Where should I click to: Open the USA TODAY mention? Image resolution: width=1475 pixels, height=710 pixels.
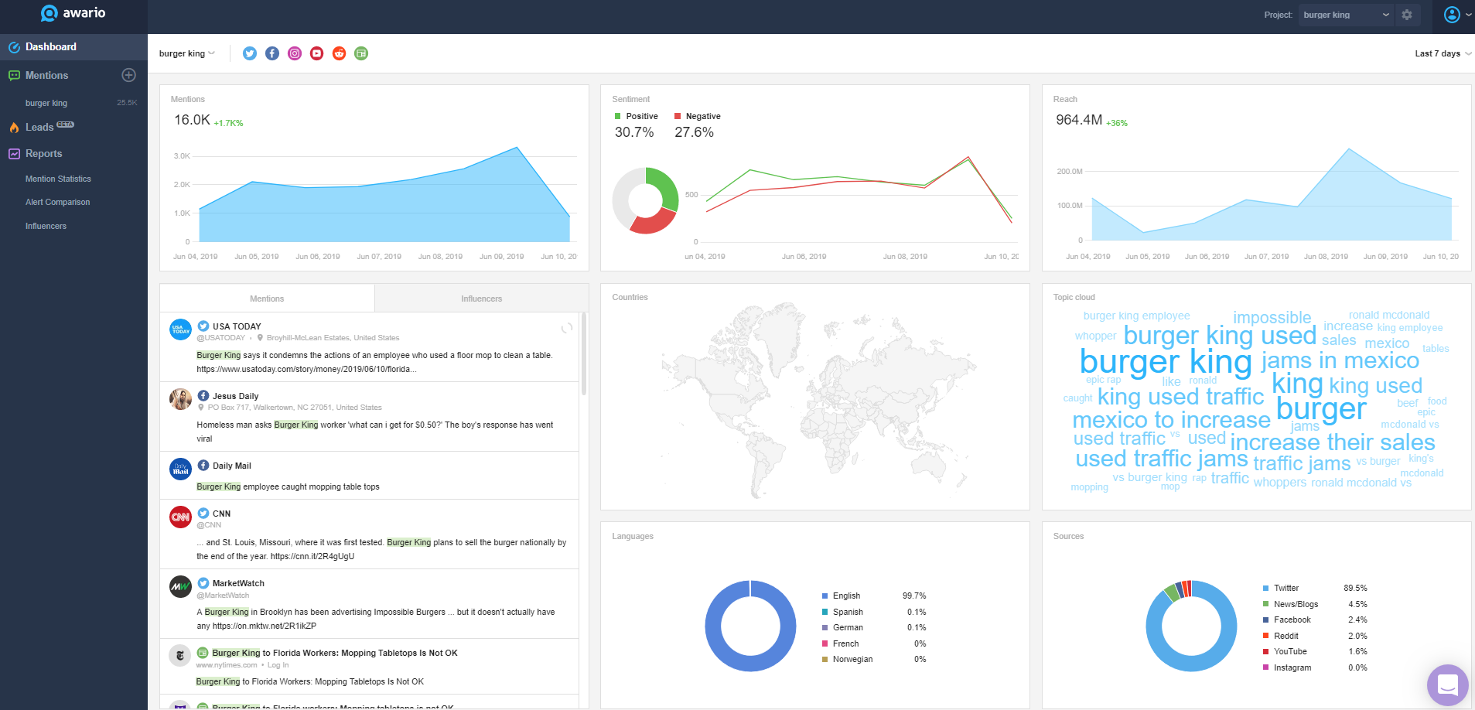tap(370, 347)
